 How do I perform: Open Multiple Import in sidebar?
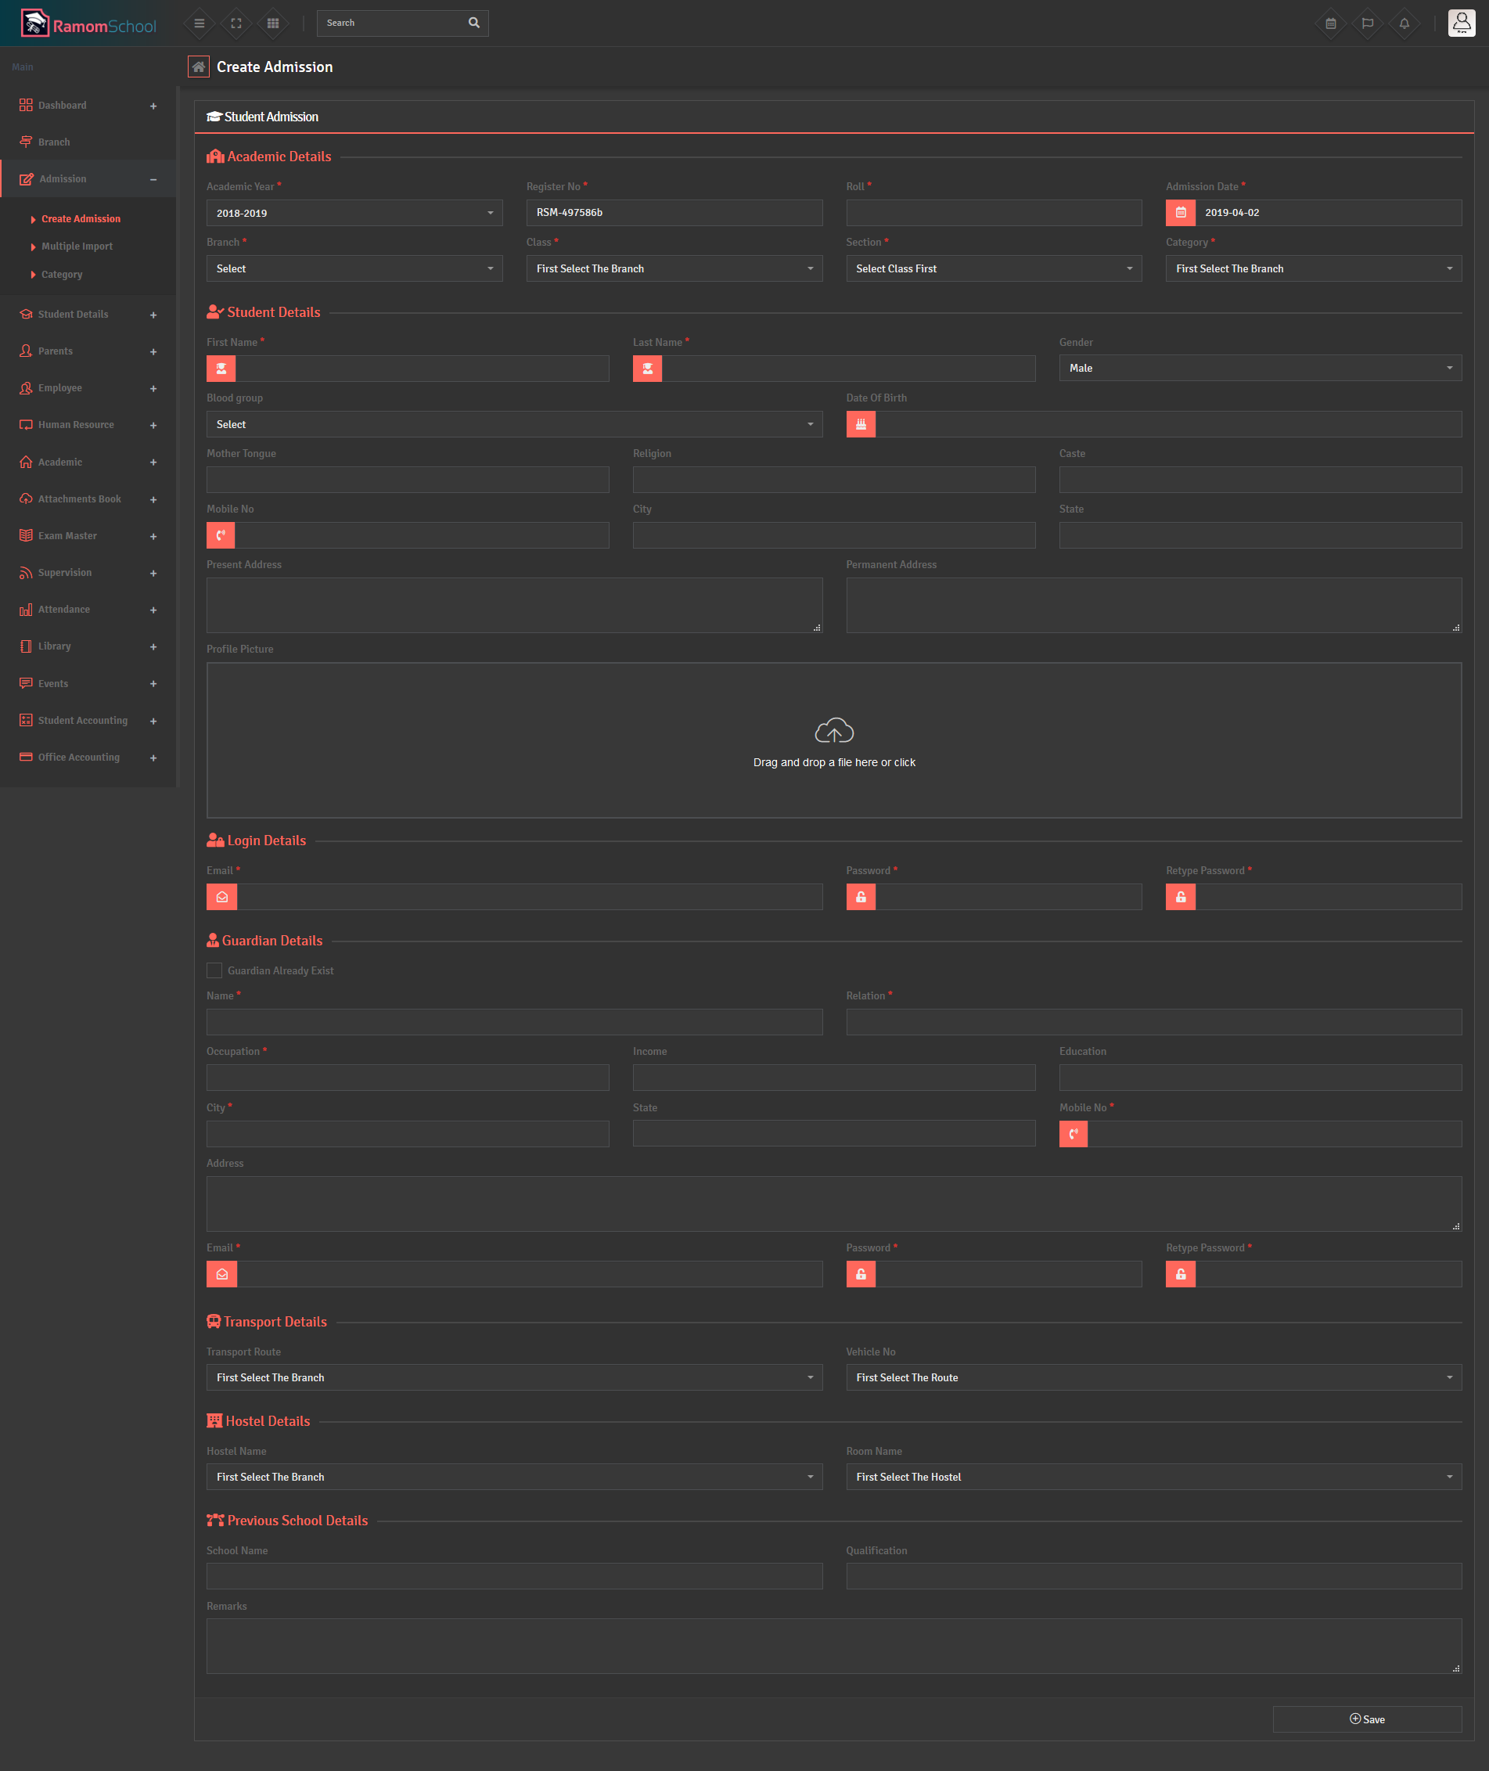point(77,247)
